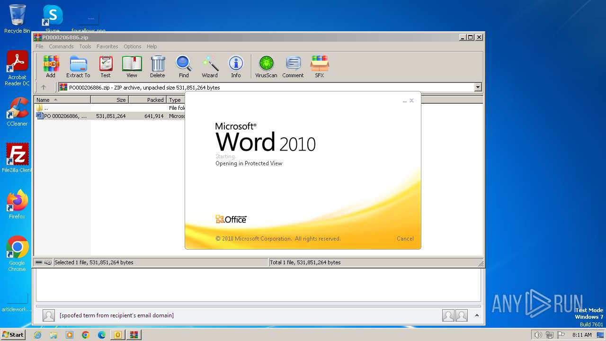
Task: Open the Options menu
Action: 133,46
